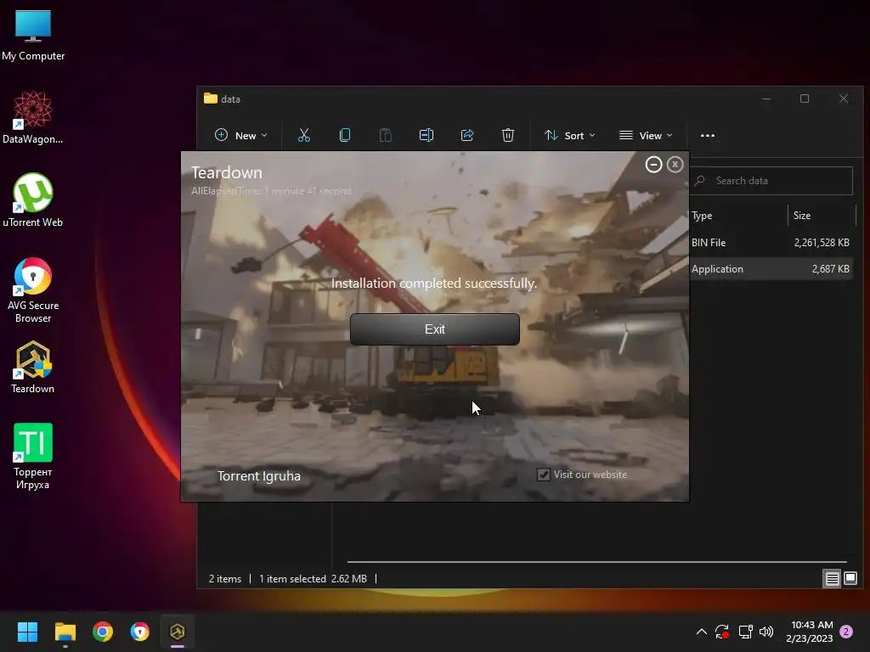Click the Exit button in Teardown installer
The width and height of the screenshot is (870, 652).
click(x=434, y=329)
